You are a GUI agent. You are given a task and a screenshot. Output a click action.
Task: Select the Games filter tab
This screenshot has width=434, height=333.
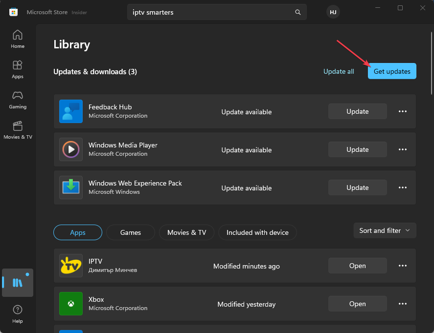point(131,232)
